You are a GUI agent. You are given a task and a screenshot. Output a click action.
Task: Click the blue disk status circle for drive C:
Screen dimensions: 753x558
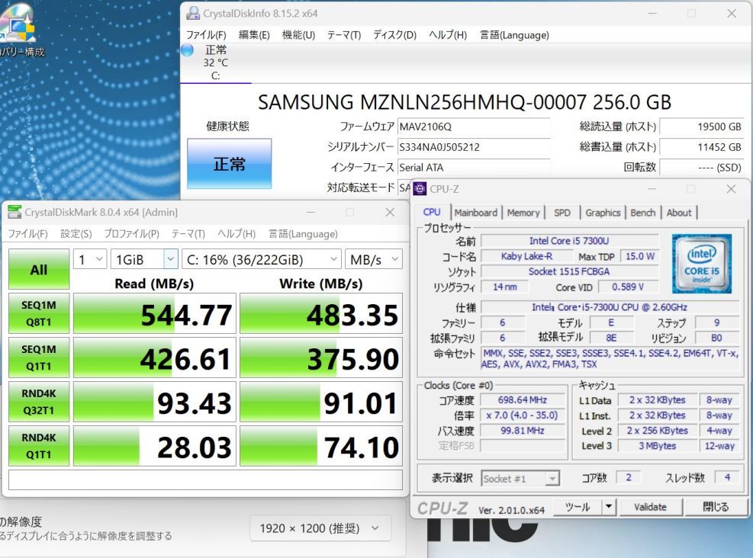[187, 50]
